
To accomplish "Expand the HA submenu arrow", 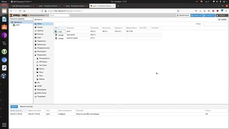I will (51, 83).
